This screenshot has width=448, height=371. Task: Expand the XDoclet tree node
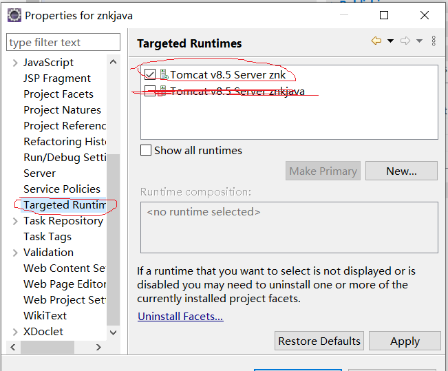[x=15, y=332]
